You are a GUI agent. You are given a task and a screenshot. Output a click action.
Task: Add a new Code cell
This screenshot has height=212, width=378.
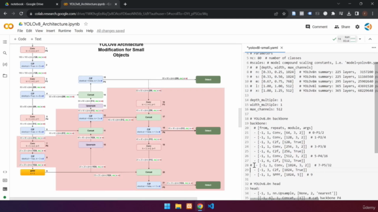pos(19,39)
